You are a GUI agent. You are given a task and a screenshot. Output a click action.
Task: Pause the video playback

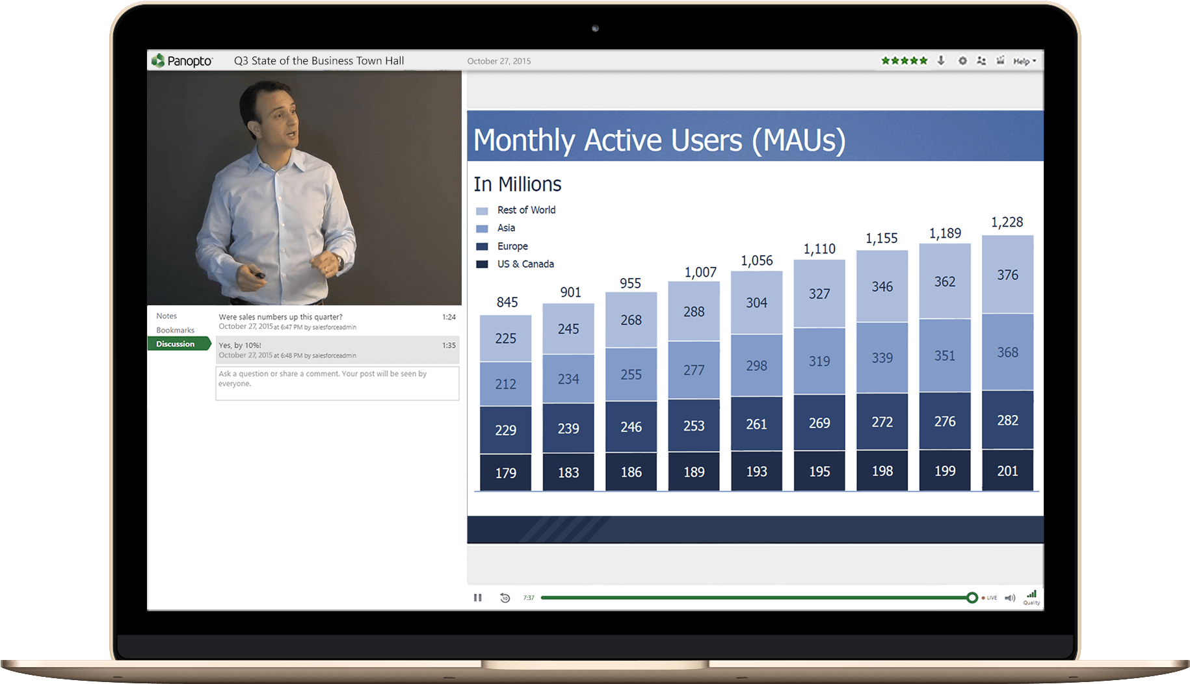click(478, 598)
